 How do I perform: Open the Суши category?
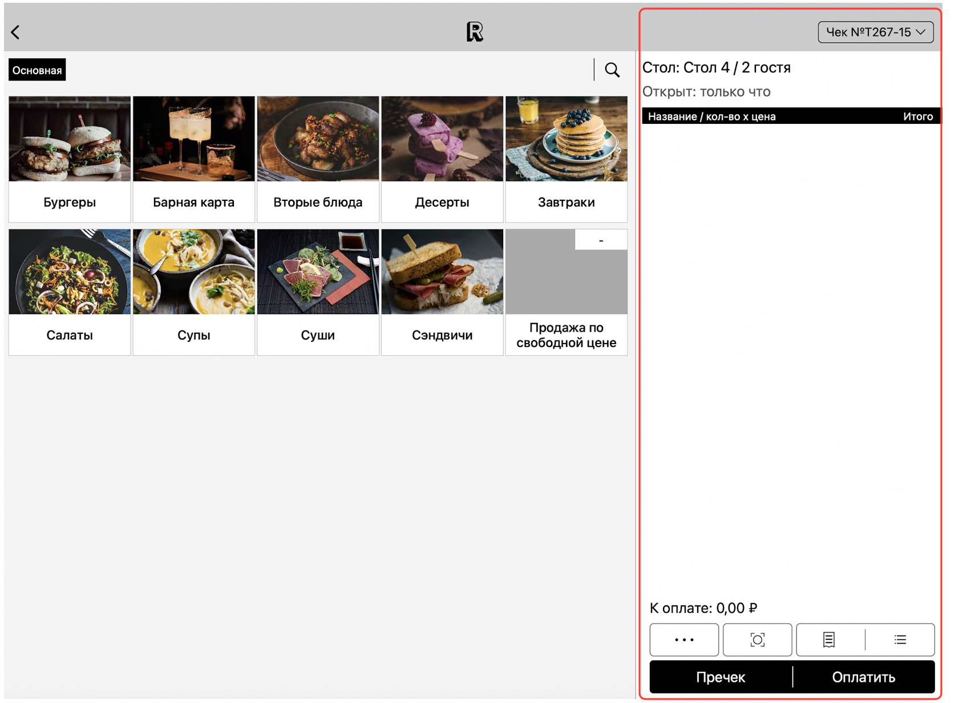(318, 292)
